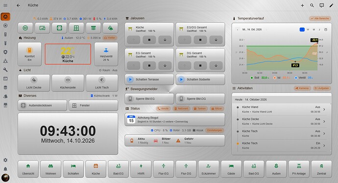Lower the EG Gesamt blinds
The width and height of the screenshot is (338, 183).
tap(165, 65)
